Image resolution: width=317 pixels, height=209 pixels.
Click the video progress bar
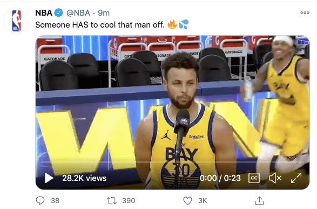click(x=172, y=162)
